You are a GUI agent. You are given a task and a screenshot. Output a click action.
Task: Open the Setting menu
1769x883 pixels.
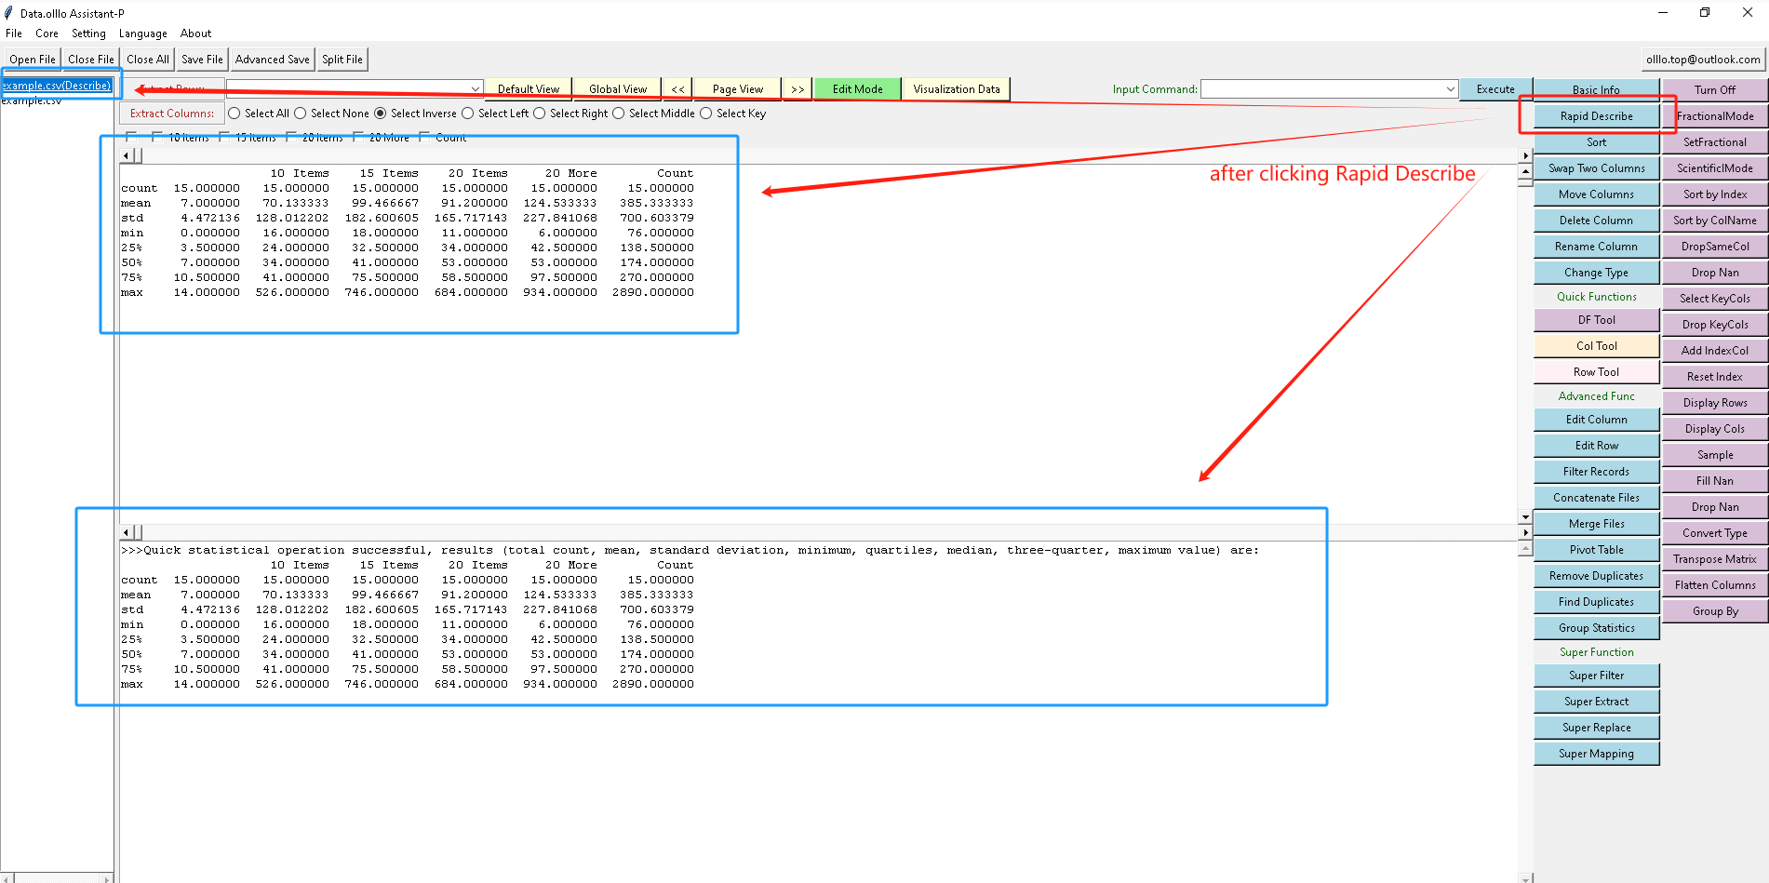pos(88,33)
